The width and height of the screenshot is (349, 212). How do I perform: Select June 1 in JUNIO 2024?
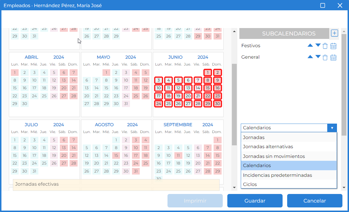[x=208, y=72]
